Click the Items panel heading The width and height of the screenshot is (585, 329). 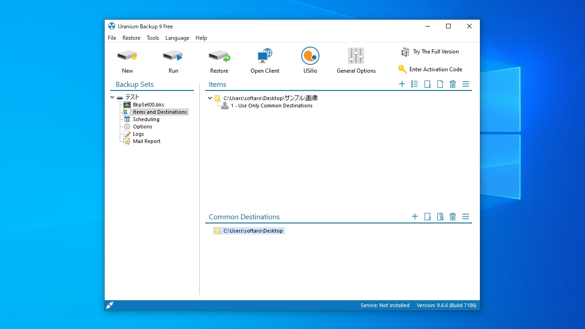click(218, 85)
